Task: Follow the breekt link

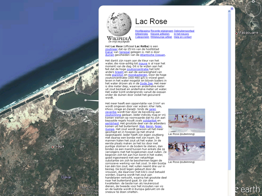Action: point(119,72)
